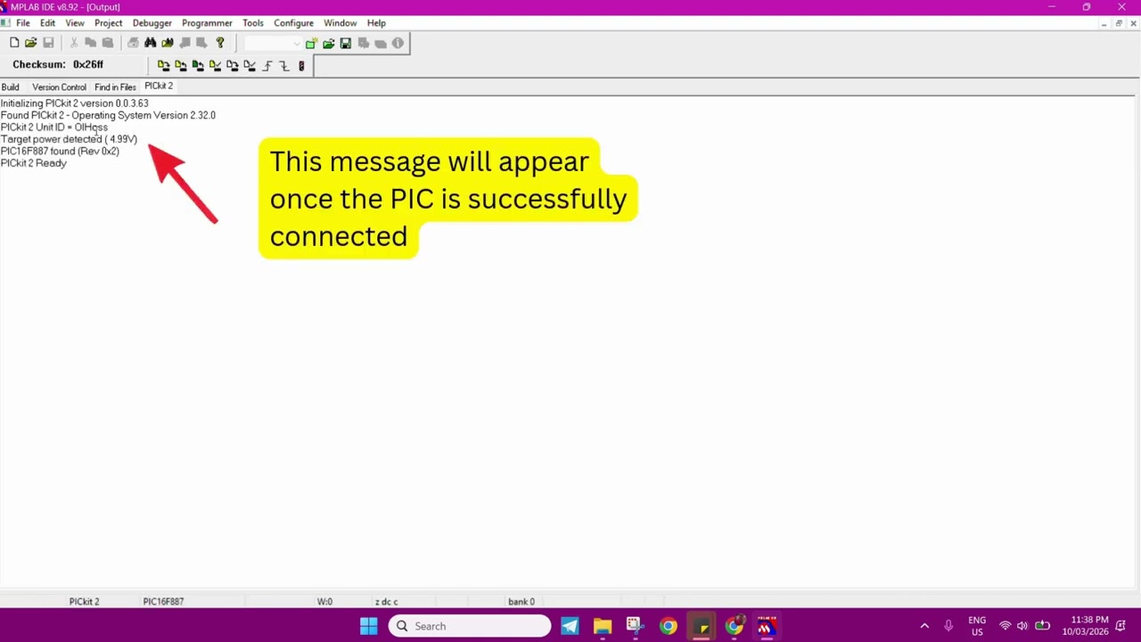Open Google Chrome from the taskbar
Image resolution: width=1141 pixels, height=642 pixels.
pos(669,626)
